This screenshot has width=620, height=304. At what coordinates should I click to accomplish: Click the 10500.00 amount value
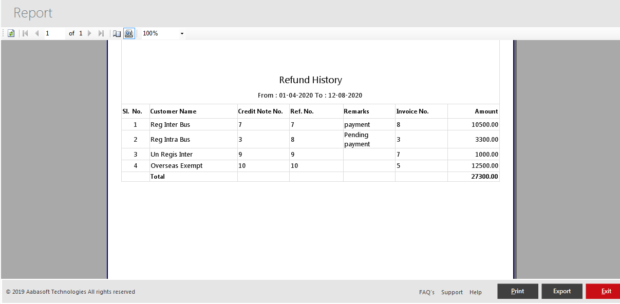(485, 125)
